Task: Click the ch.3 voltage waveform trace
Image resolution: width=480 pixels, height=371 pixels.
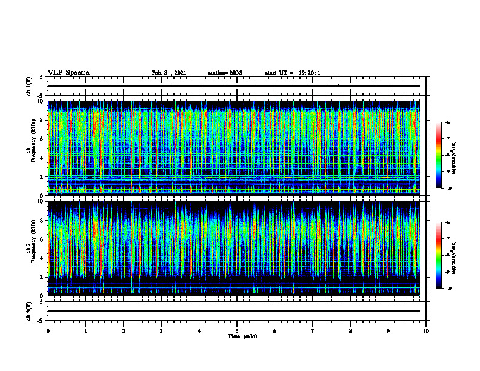Action: [x=234, y=311]
